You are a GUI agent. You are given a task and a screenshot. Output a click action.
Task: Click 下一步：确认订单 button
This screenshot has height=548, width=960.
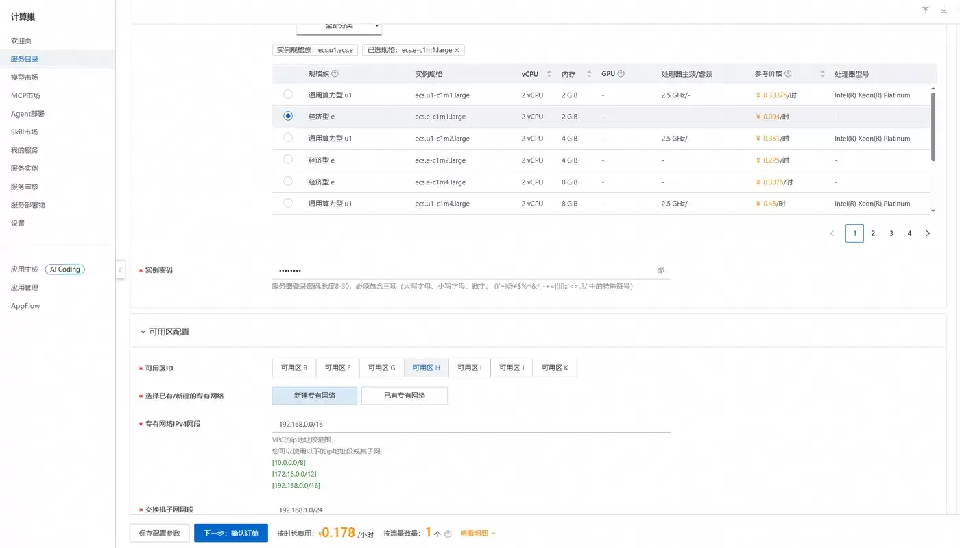click(230, 533)
